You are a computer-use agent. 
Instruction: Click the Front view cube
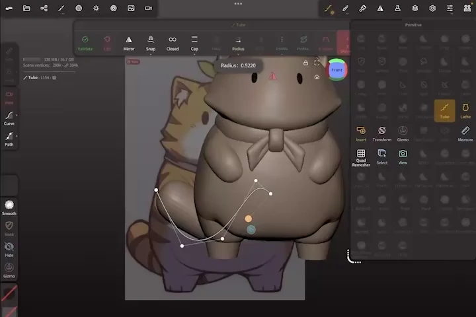[x=337, y=70]
